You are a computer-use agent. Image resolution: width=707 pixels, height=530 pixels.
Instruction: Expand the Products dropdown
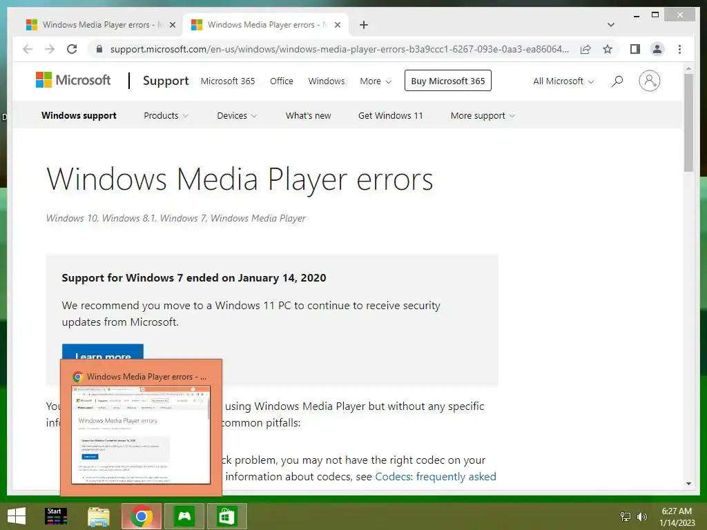[166, 115]
